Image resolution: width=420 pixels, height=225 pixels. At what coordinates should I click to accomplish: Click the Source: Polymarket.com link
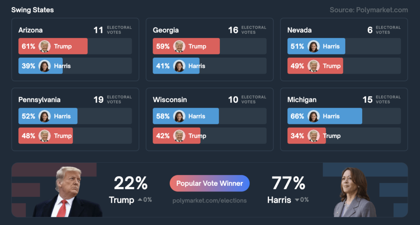click(369, 10)
